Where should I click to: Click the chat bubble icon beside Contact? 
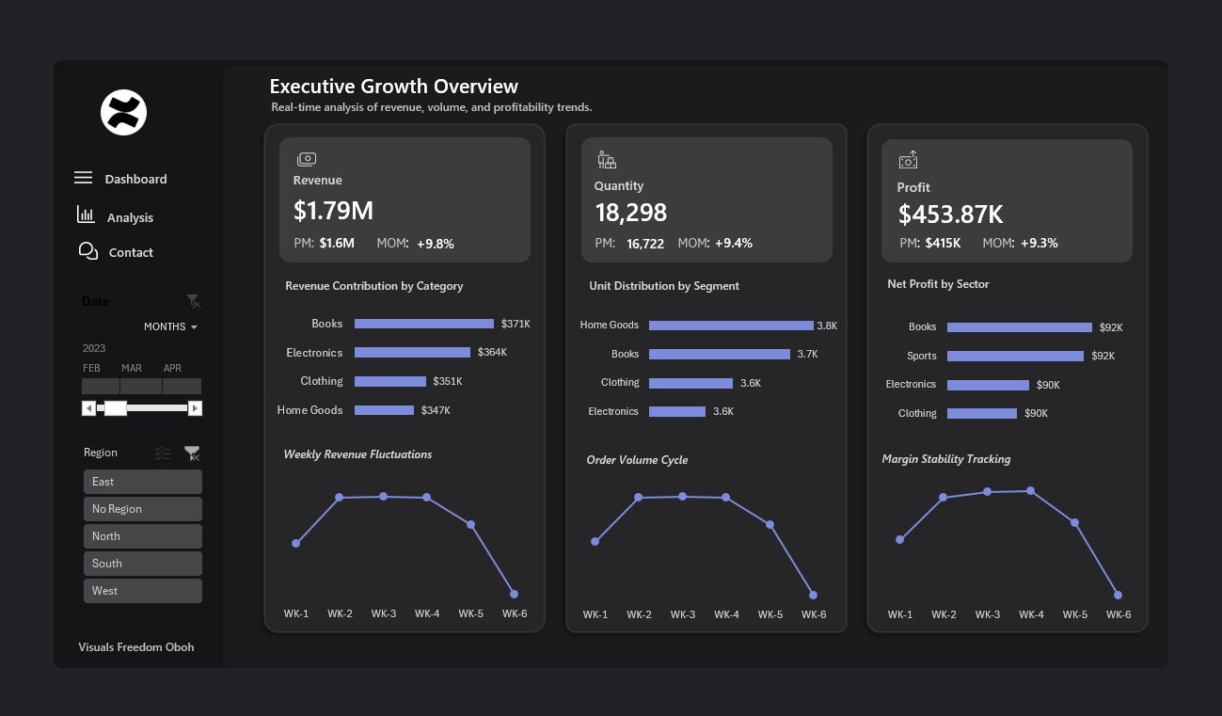tap(88, 251)
